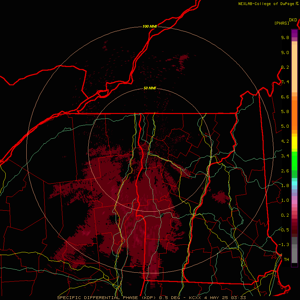Click the 3.4 color scale value
The height and width of the screenshot is (300, 300).
285,156
